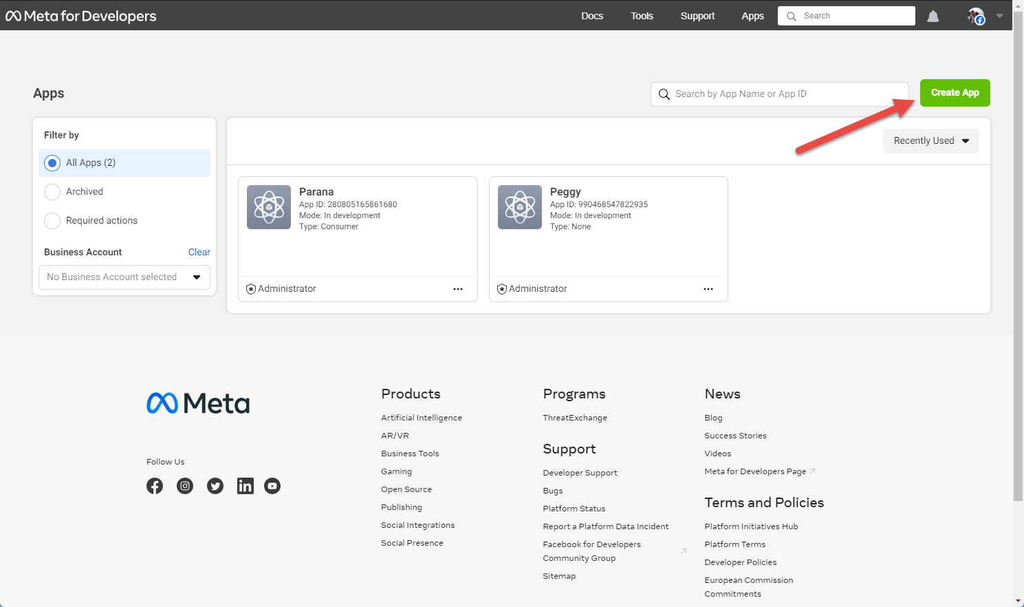Click the YouTube icon in footer
Viewport: 1024px width, 607px height.
click(272, 486)
